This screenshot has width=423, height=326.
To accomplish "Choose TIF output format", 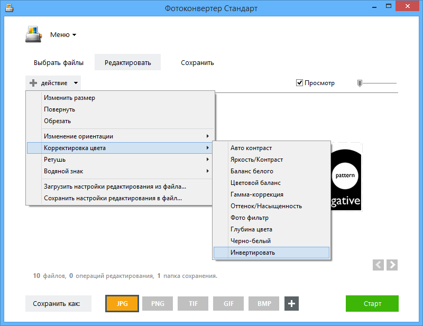I will (193, 304).
